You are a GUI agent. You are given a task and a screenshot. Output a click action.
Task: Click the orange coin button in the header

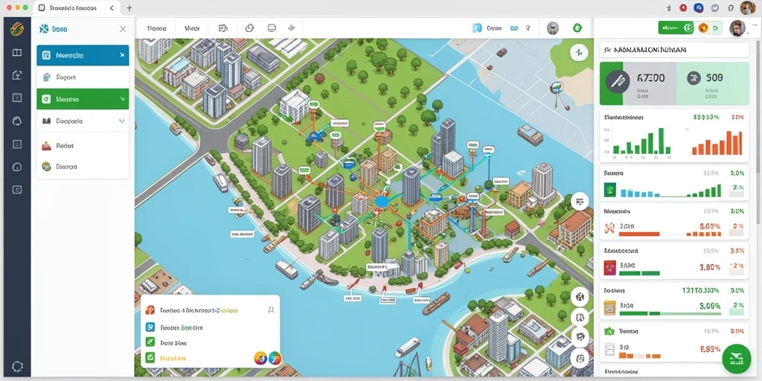[x=702, y=28]
